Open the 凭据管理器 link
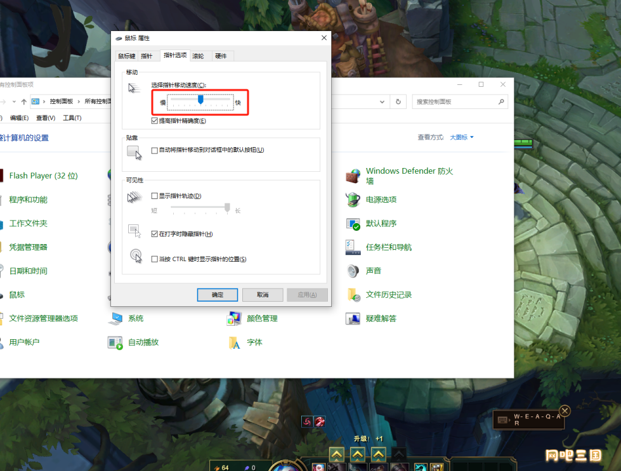Image resolution: width=621 pixels, height=471 pixels. click(x=28, y=247)
